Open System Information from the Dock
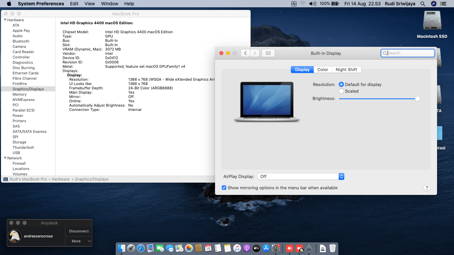 [x=309, y=248]
